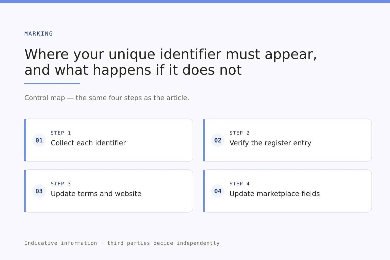
Task: Click the 01 number badge
Action: click(x=39, y=140)
